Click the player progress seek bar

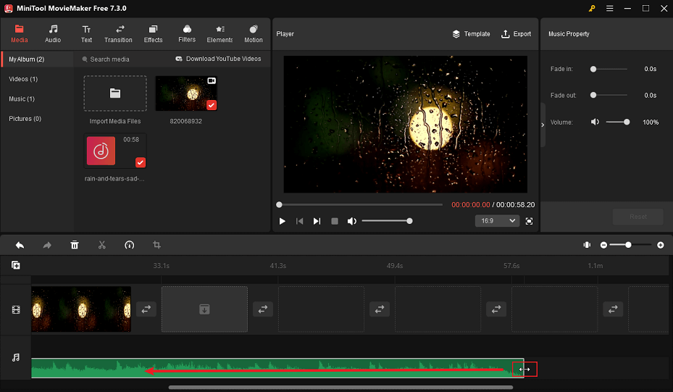tap(361, 205)
